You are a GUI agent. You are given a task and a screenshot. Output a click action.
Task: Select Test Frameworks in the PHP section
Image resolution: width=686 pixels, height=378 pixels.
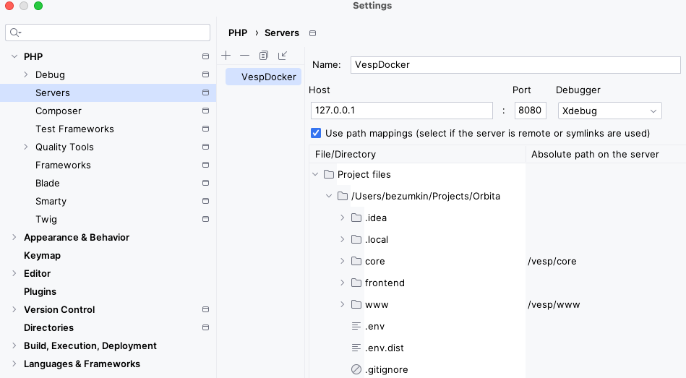tap(74, 129)
